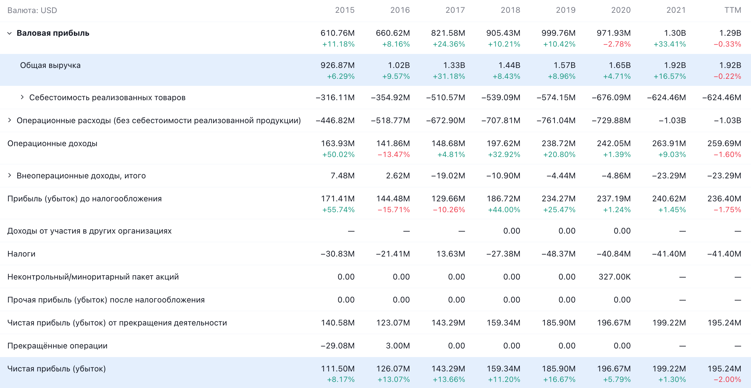Click Доходы от участия в других организациях
The height and width of the screenshot is (388, 751).
[89, 231]
